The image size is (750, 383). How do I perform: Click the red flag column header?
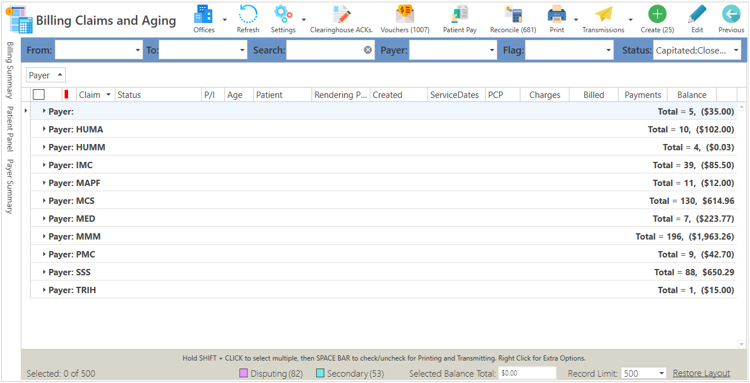pyautogui.click(x=66, y=94)
